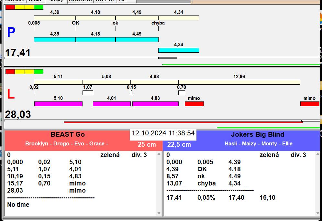The width and height of the screenshot is (322, 221).
Task: Click the 12,86 segment in lane L
Action: coord(239,82)
